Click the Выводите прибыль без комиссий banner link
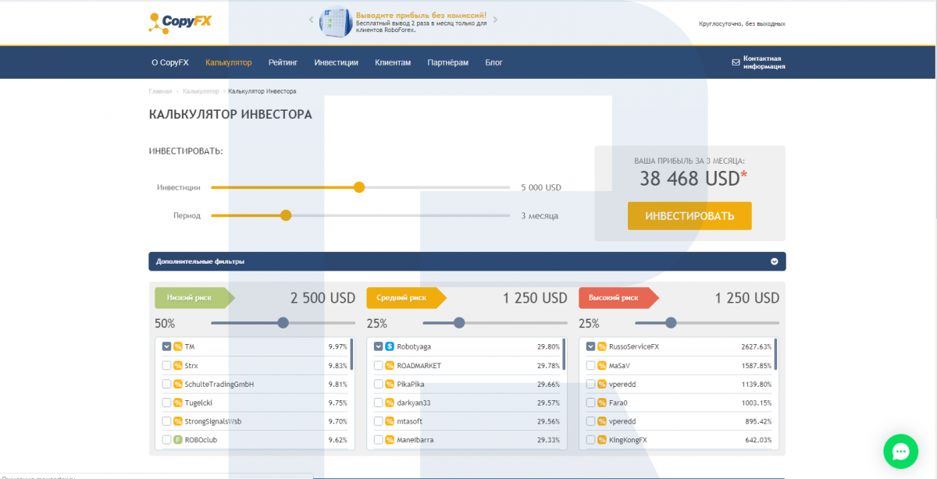The image size is (937, 479). click(422, 15)
